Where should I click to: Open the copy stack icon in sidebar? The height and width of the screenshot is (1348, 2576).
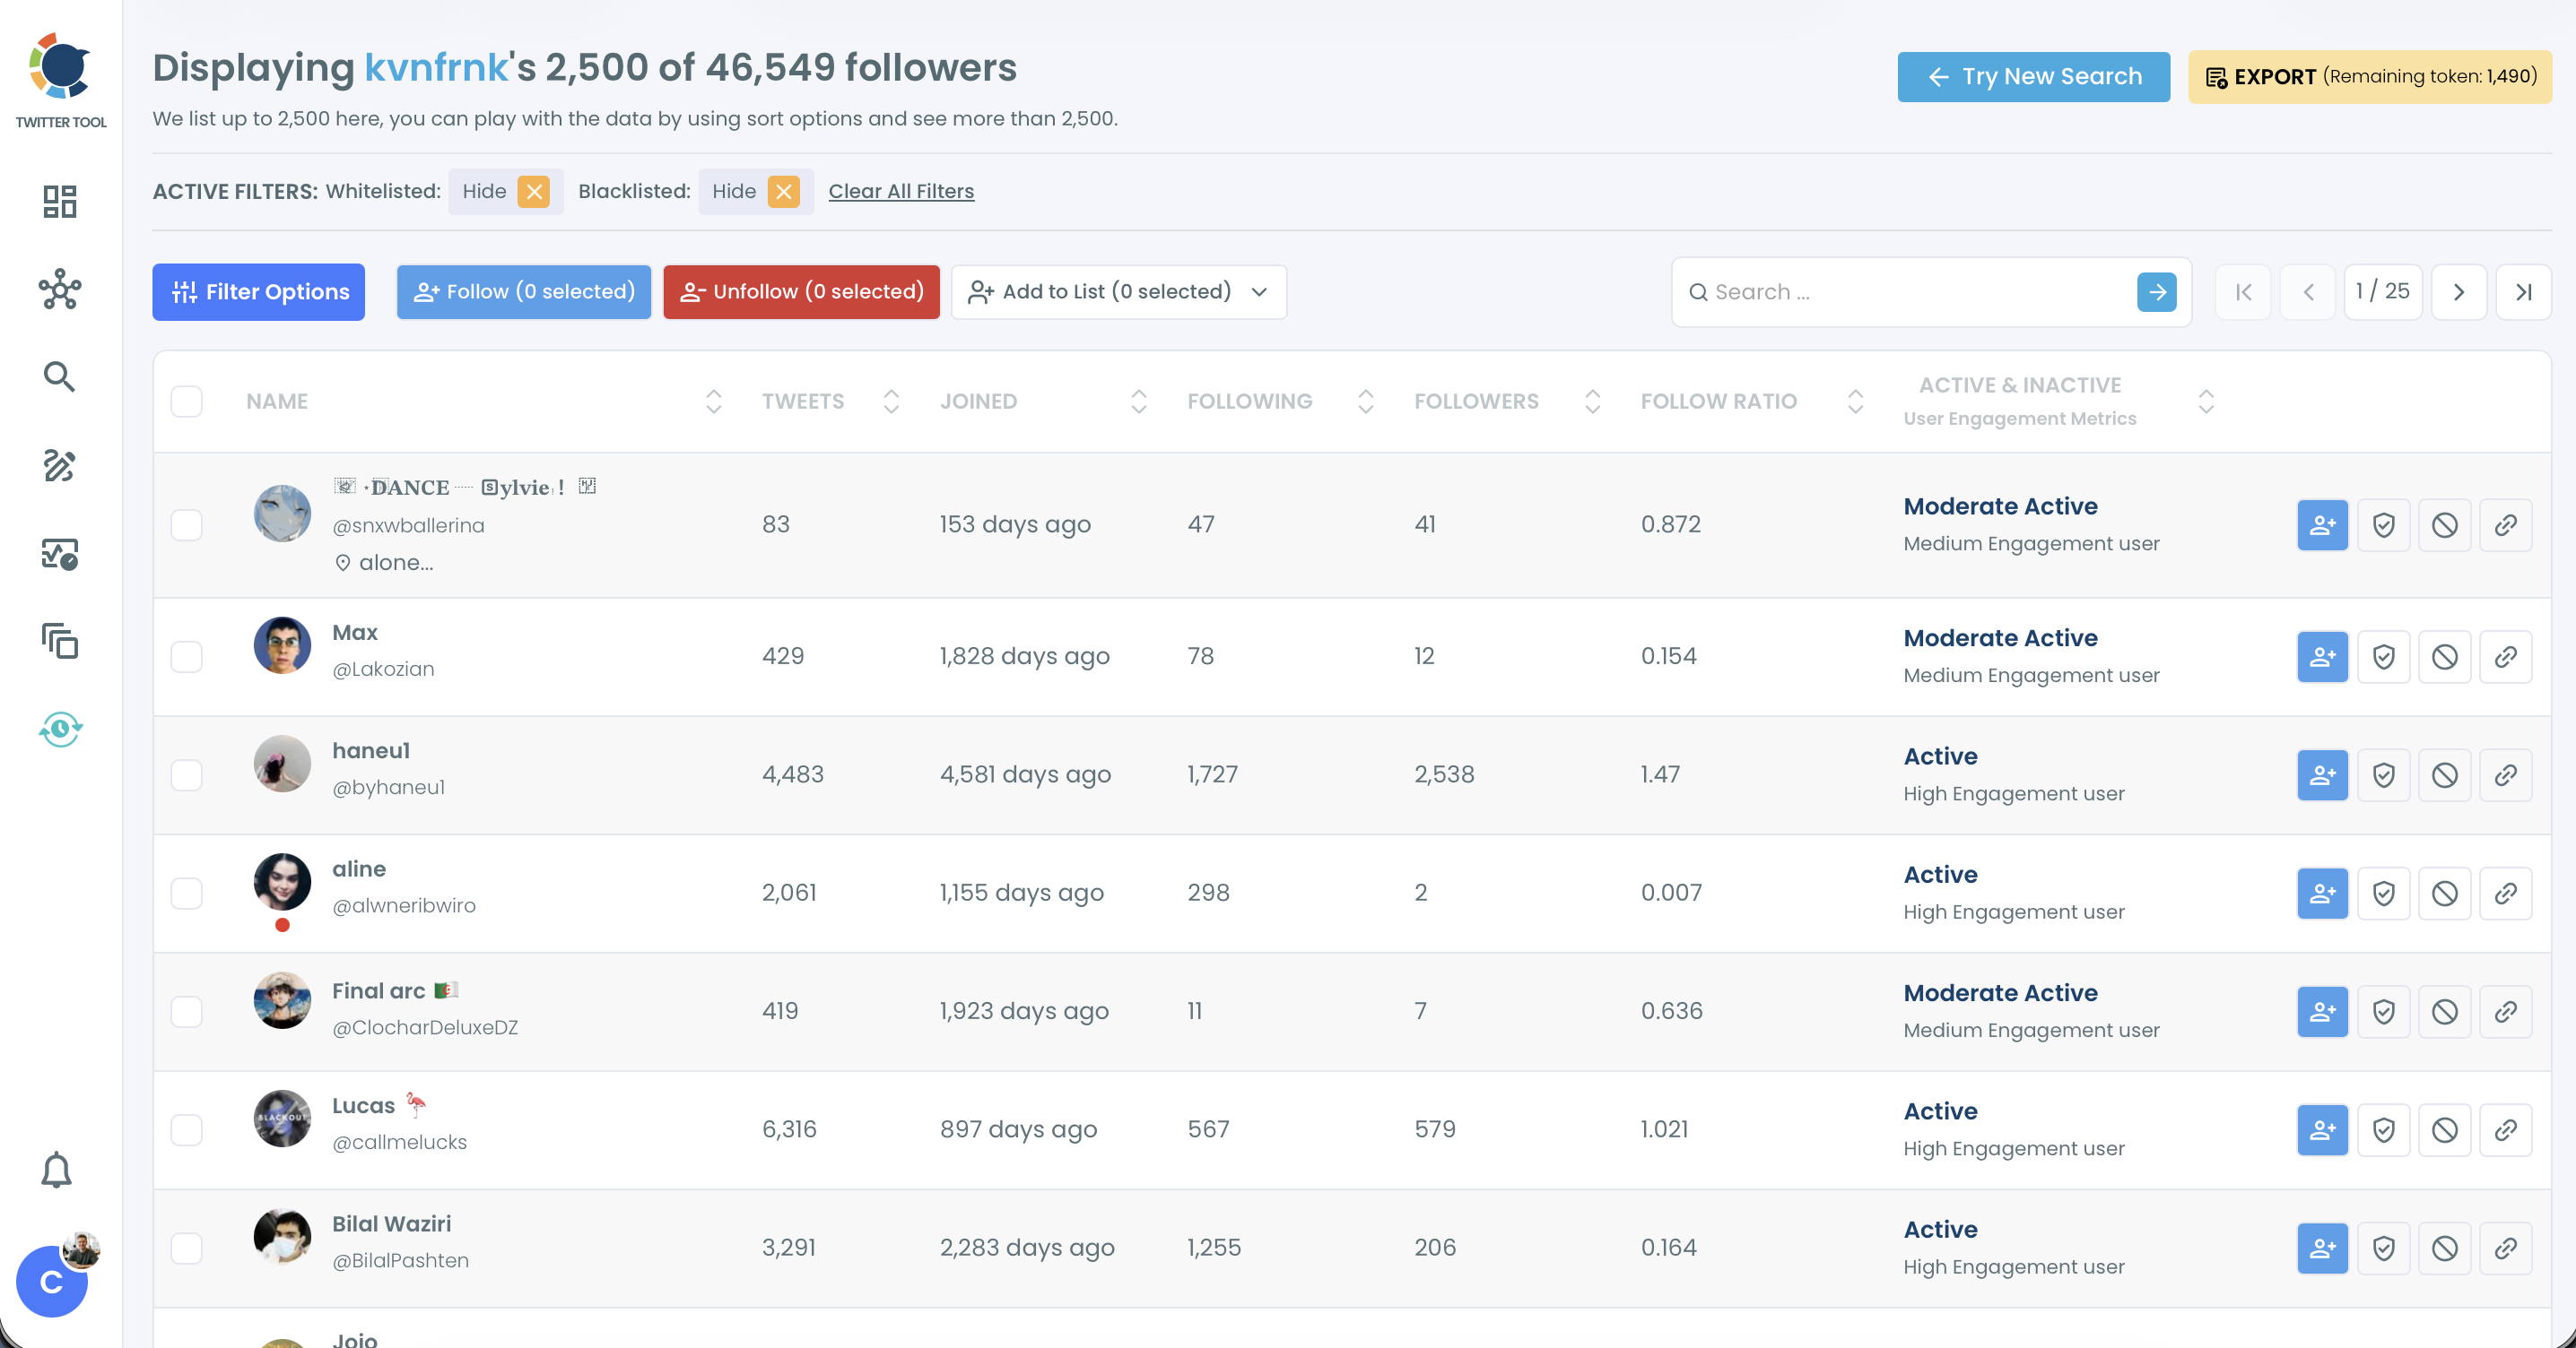(x=60, y=641)
